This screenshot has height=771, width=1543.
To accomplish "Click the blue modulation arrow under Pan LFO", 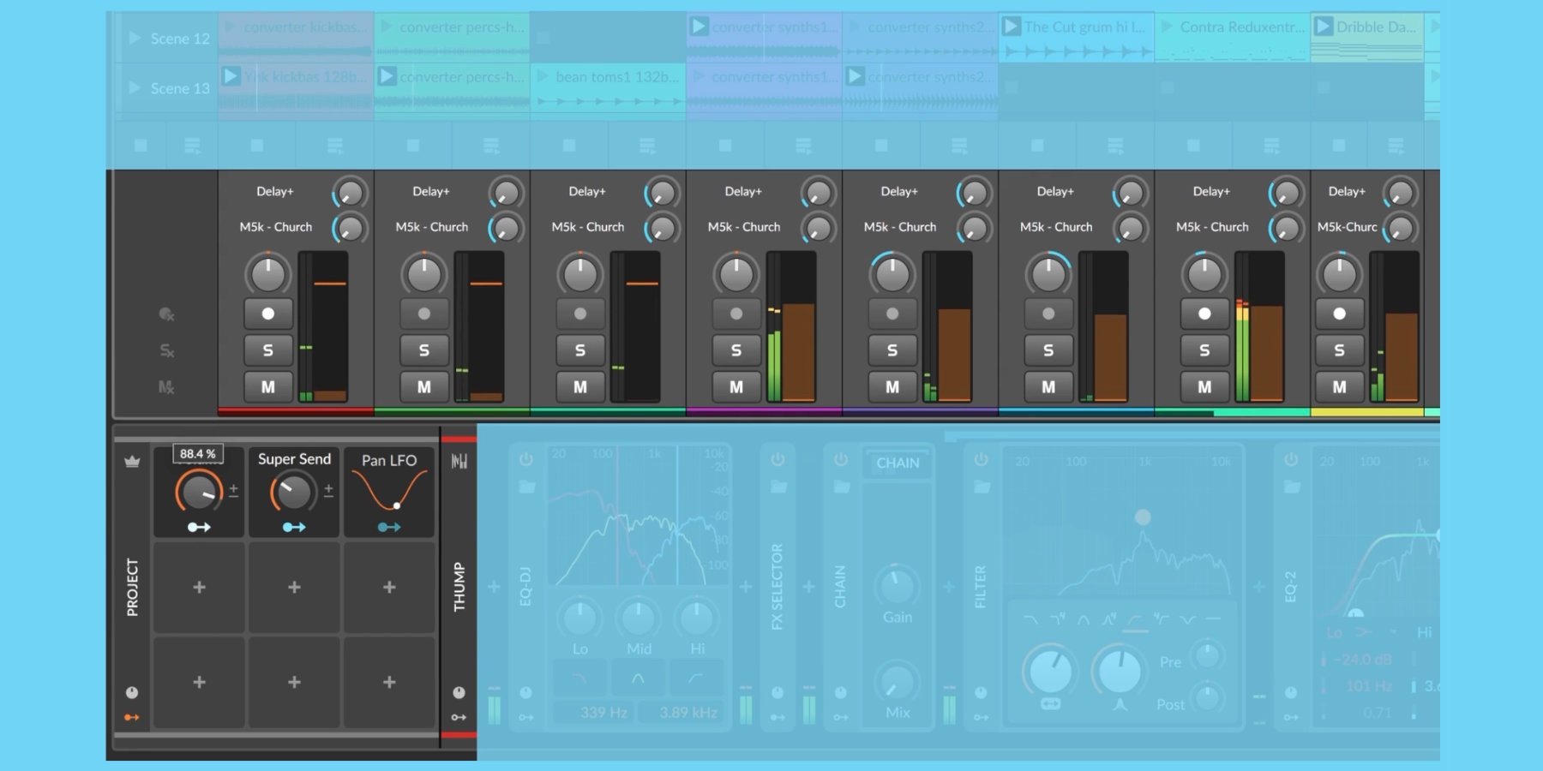I will (389, 528).
